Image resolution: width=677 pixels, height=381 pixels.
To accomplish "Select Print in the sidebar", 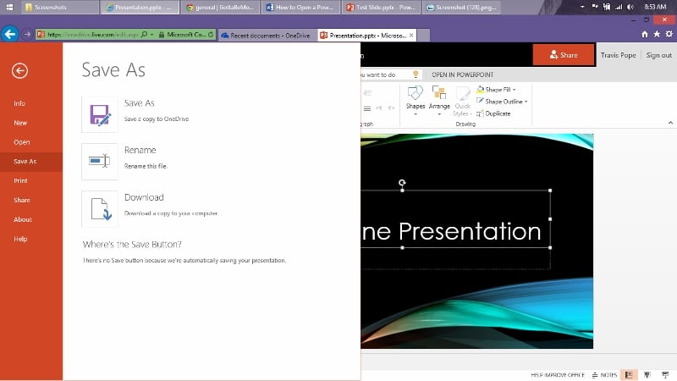I will 20,181.
